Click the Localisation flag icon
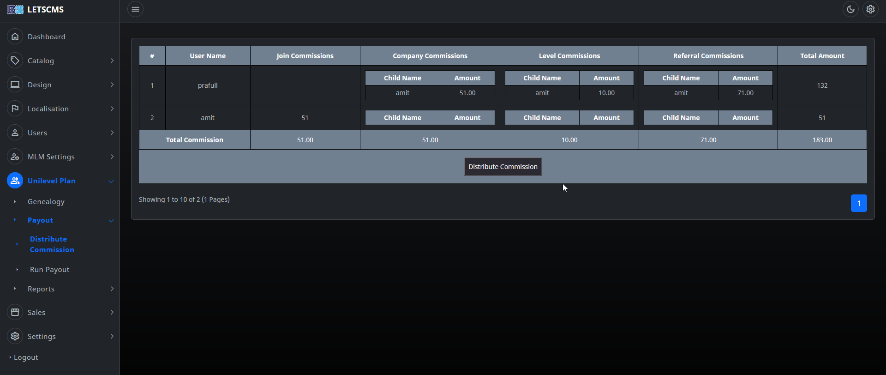This screenshot has height=375, width=886. (x=15, y=109)
